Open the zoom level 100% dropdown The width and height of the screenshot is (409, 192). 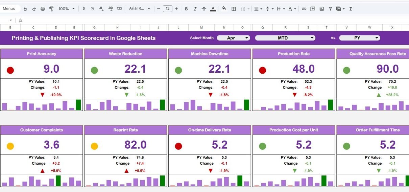pos(66,9)
